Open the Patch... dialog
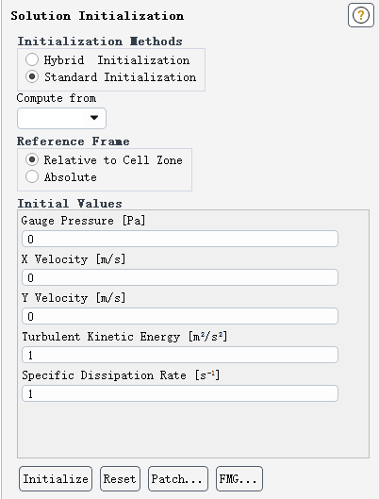 pyautogui.click(x=178, y=479)
